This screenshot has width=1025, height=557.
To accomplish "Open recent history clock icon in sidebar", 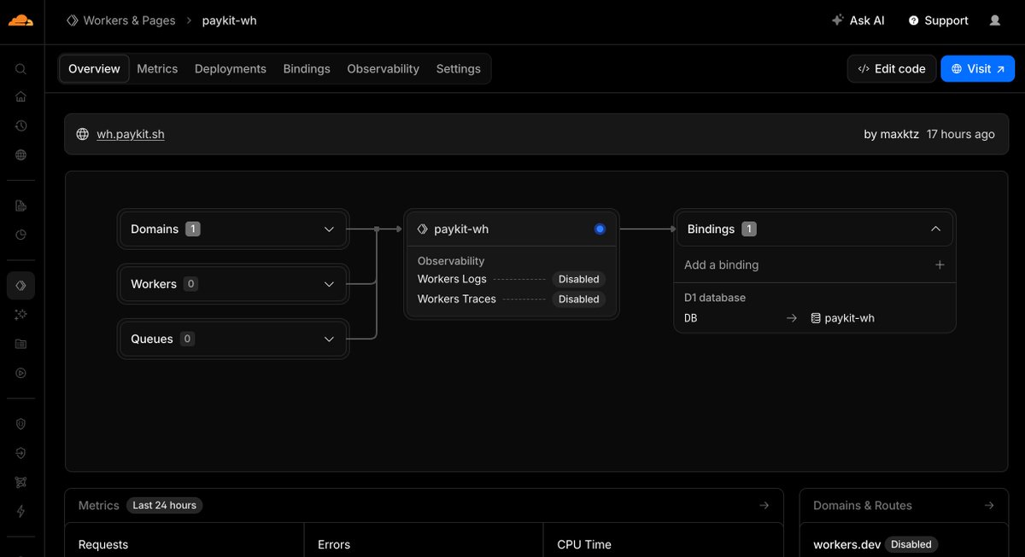I will coord(20,125).
